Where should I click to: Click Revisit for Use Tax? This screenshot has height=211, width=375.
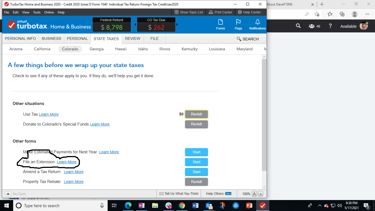pyautogui.click(x=197, y=114)
